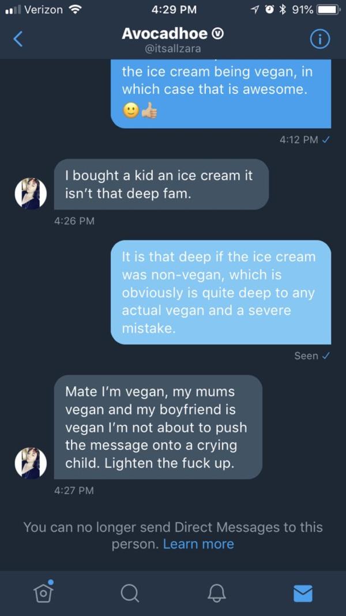Open the conversation info icon
This screenshot has height=616, width=346.
tap(320, 39)
